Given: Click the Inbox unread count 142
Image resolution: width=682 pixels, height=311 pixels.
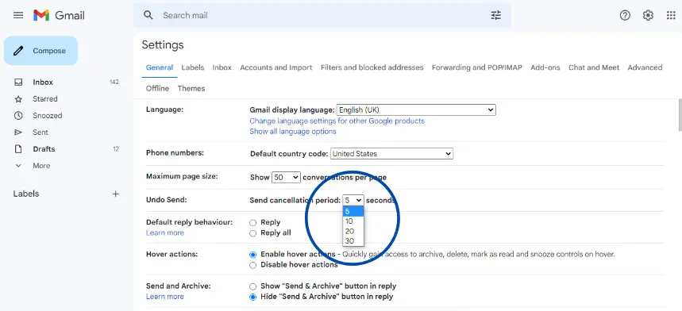Looking at the screenshot, I should [x=114, y=82].
